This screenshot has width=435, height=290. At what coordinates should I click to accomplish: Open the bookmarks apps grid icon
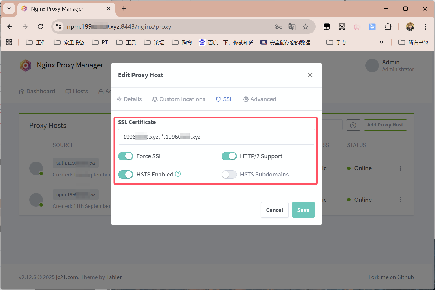pos(9,42)
